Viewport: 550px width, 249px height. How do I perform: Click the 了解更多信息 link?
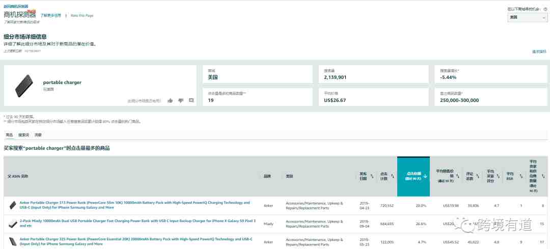51,15
